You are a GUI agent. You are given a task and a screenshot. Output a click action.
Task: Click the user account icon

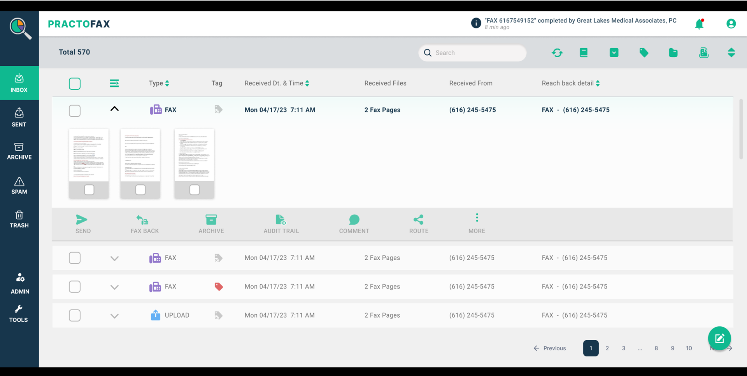click(x=731, y=24)
